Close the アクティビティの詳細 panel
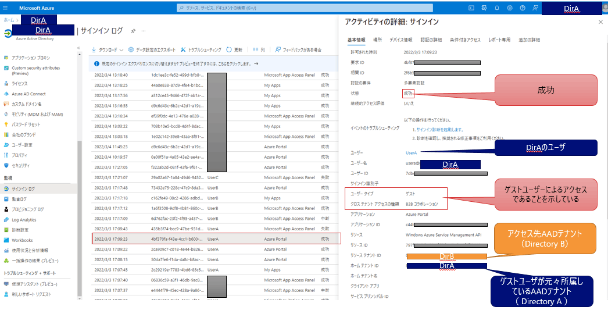Image resolution: width=608 pixels, height=310 pixels. pyautogui.click(x=600, y=22)
